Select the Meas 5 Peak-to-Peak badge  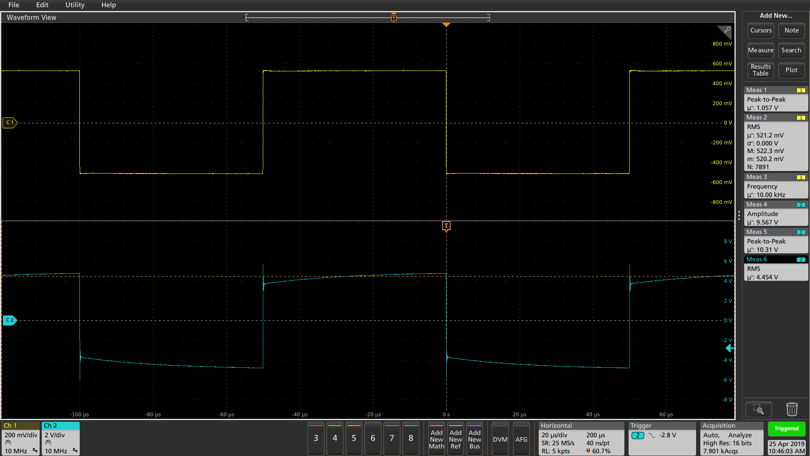click(776, 241)
